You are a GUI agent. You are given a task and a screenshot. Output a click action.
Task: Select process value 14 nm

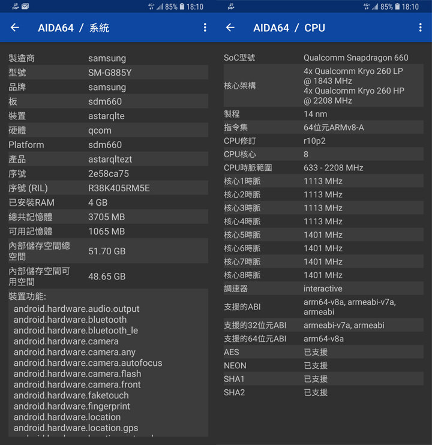(x=316, y=114)
